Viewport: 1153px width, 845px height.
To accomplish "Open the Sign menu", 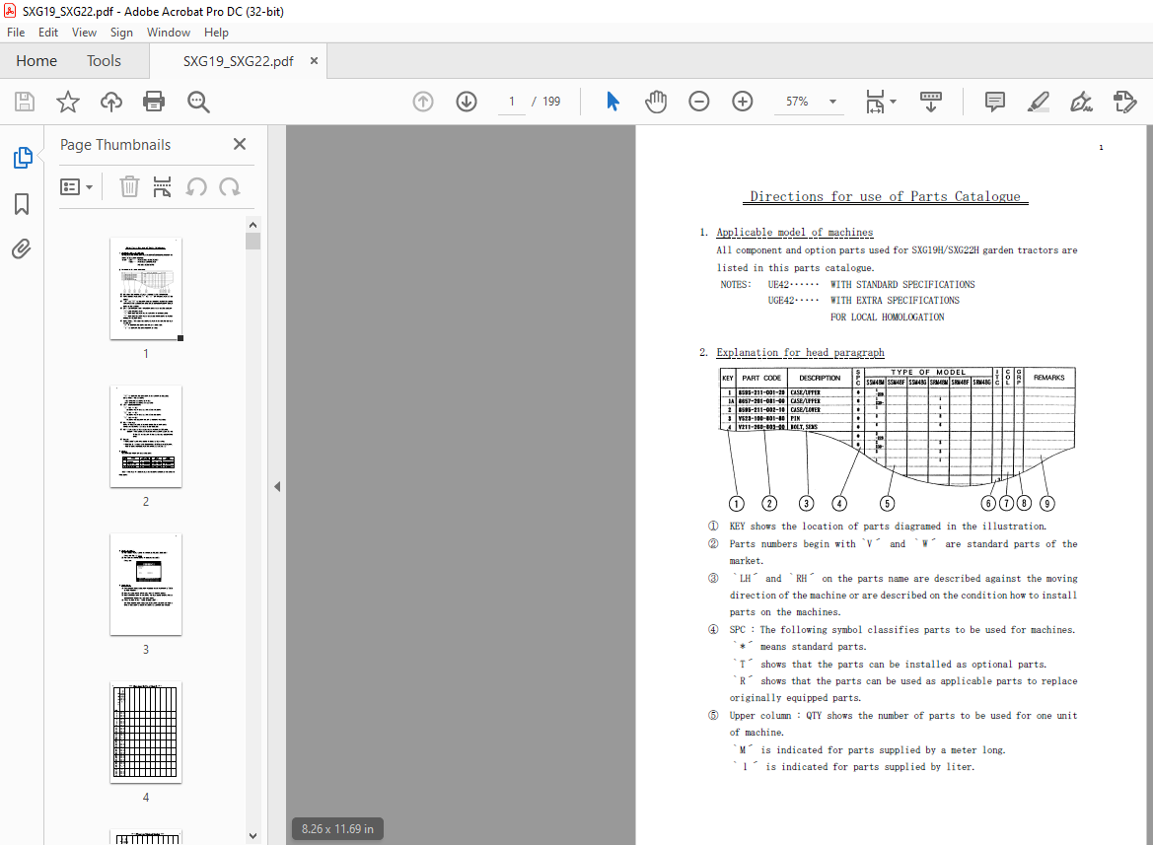I will tap(121, 33).
